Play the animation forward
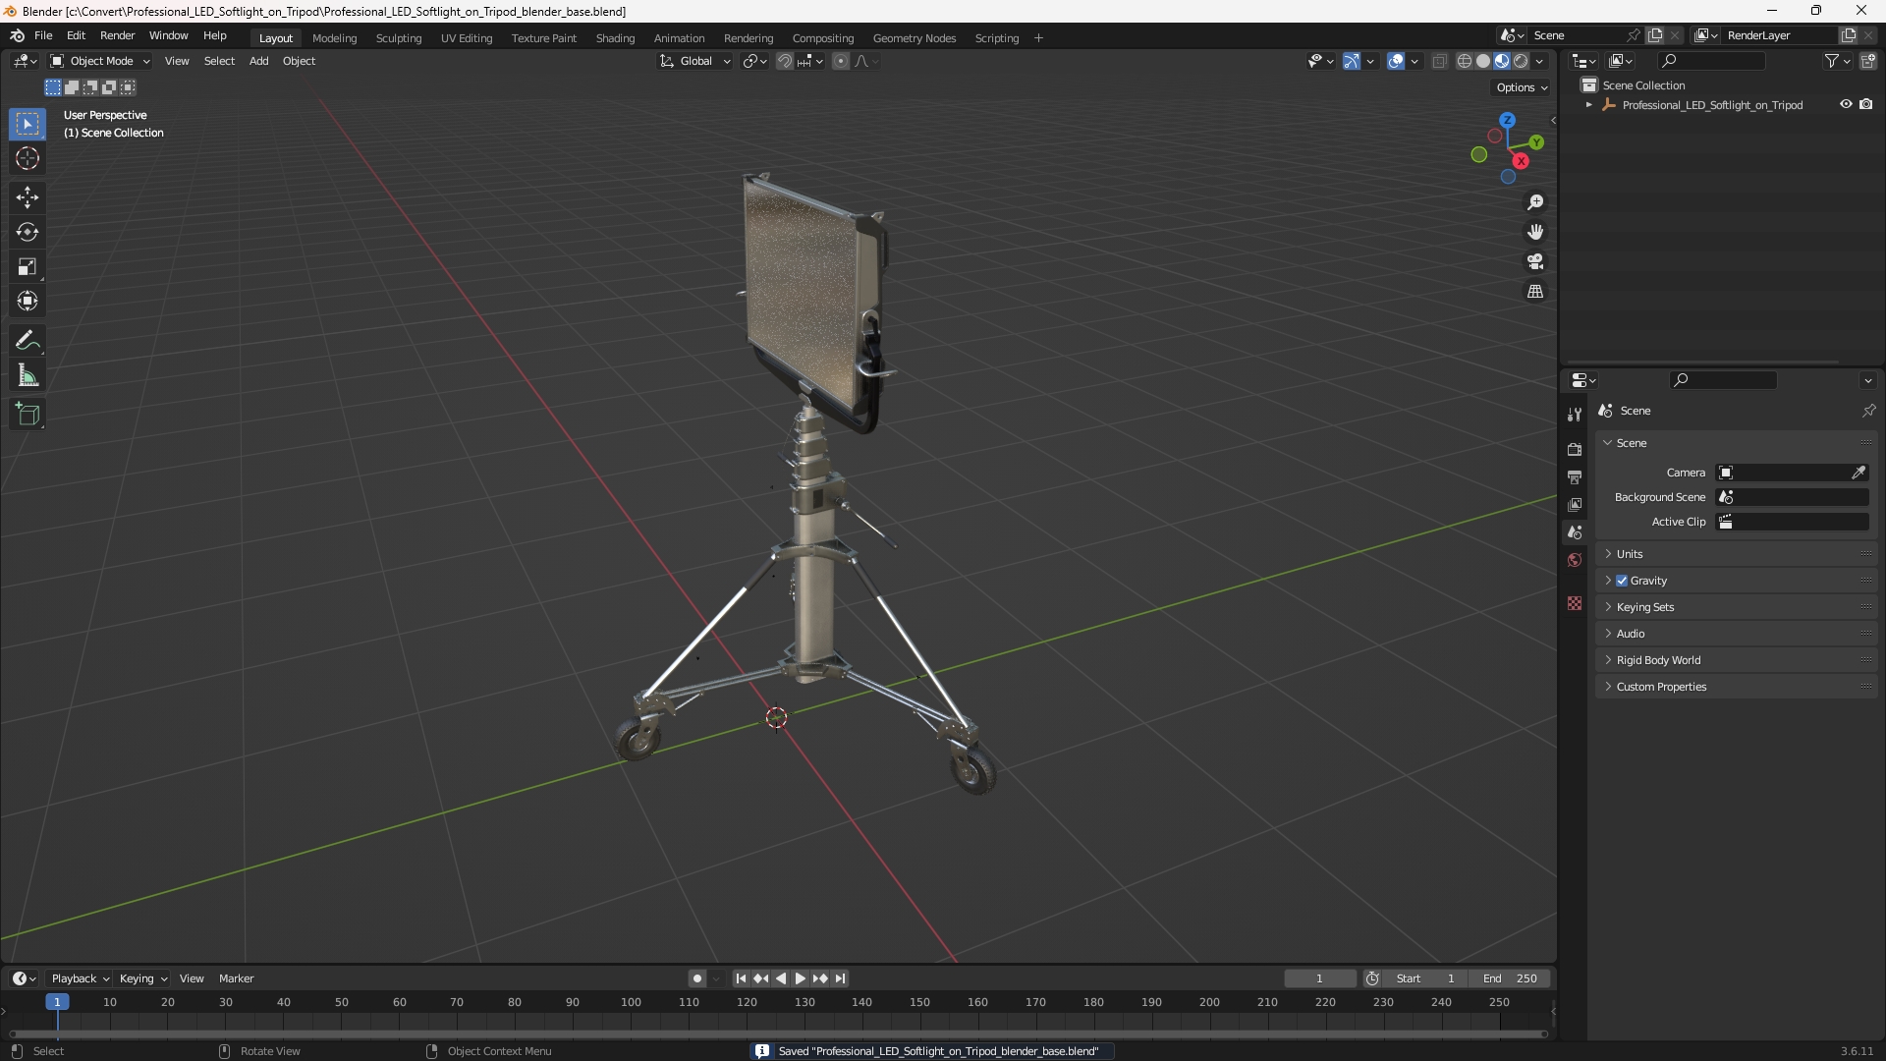1886x1061 pixels. coord(800,978)
